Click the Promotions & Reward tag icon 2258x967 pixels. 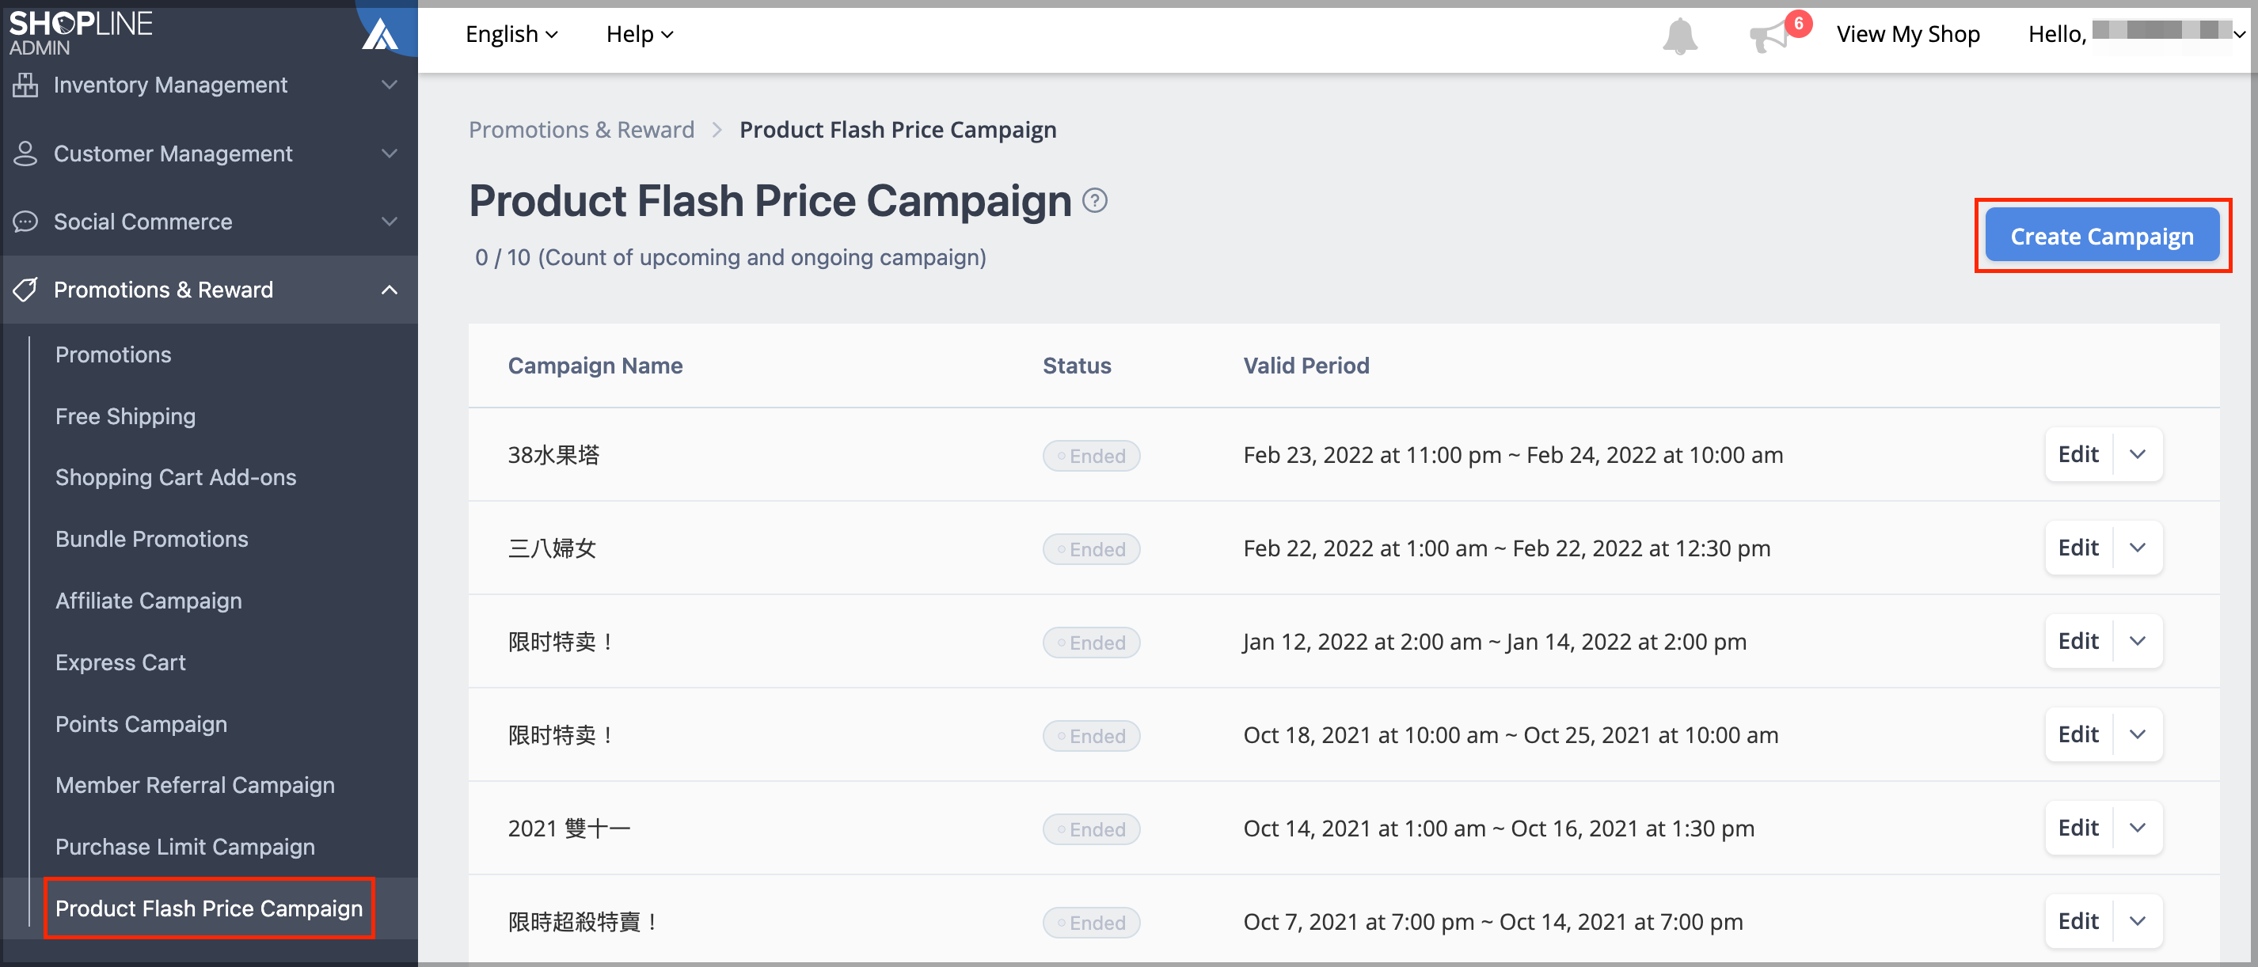[25, 290]
